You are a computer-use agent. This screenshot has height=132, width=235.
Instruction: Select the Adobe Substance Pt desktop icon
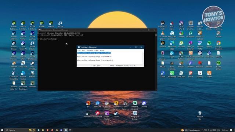(x=32, y=25)
